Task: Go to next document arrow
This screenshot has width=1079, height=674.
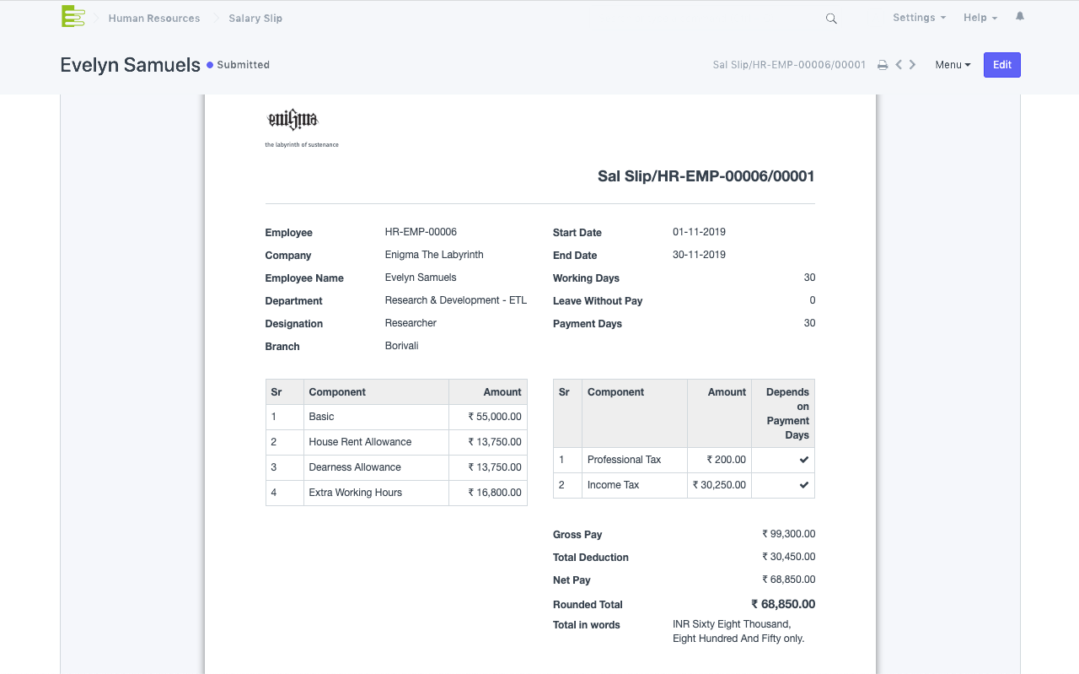Action: tap(913, 65)
